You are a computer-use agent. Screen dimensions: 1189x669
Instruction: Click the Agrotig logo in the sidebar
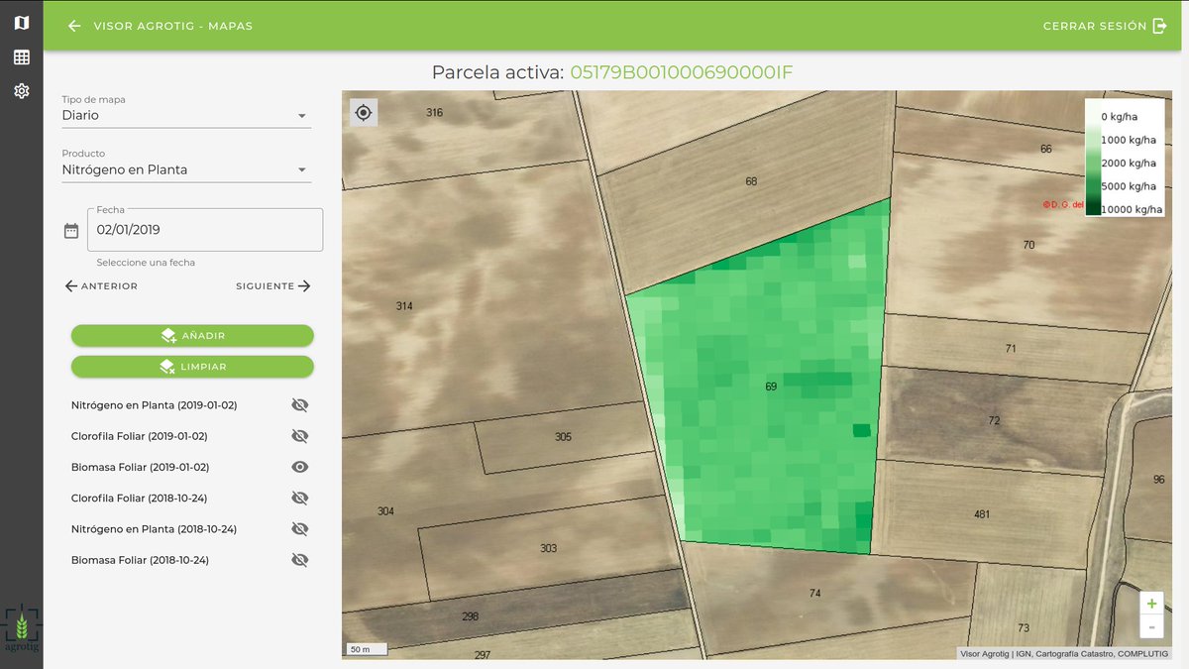tap(21, 629)
